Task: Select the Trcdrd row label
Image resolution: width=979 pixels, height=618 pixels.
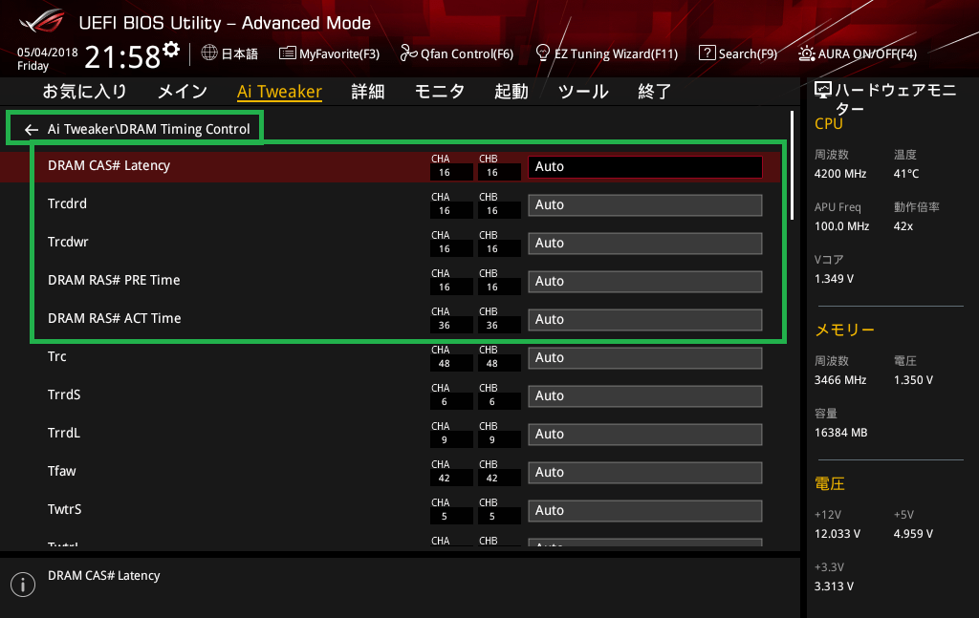Action: pyautogui.click(x=68, y=203)
